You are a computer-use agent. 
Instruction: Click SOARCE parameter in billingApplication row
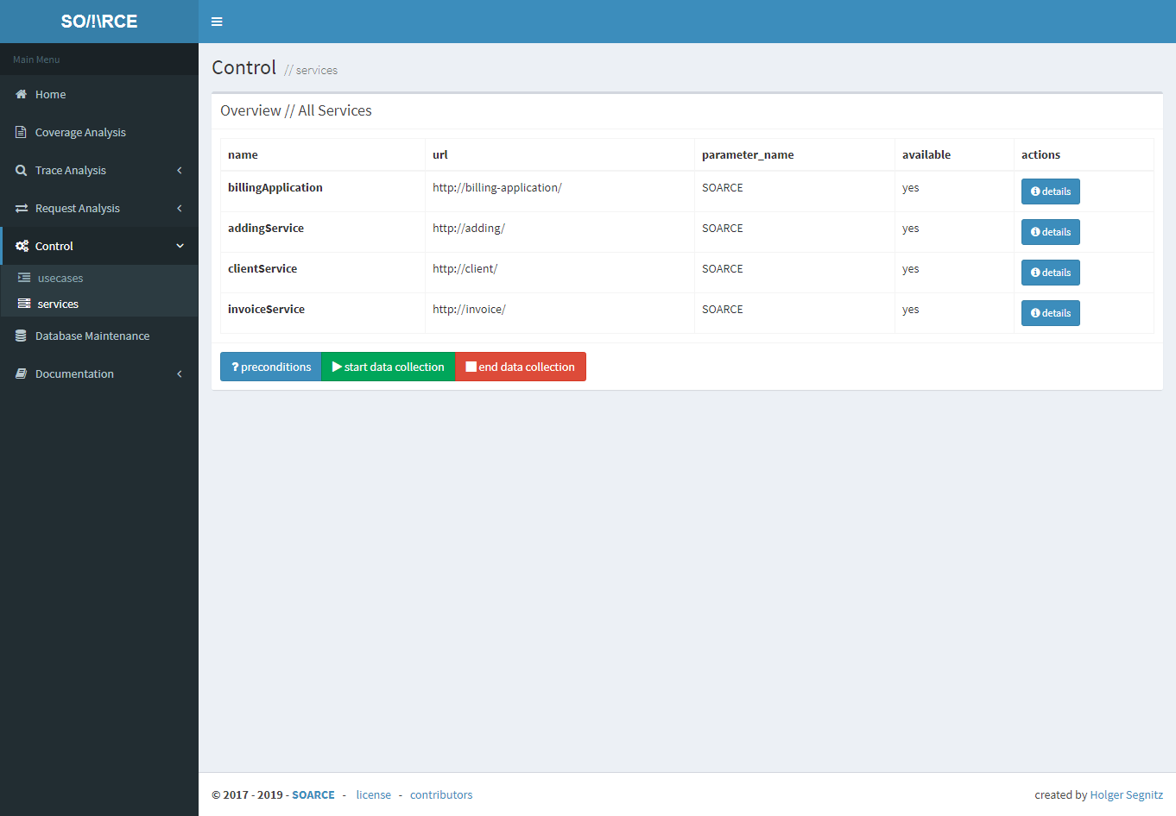click(723, 187)
